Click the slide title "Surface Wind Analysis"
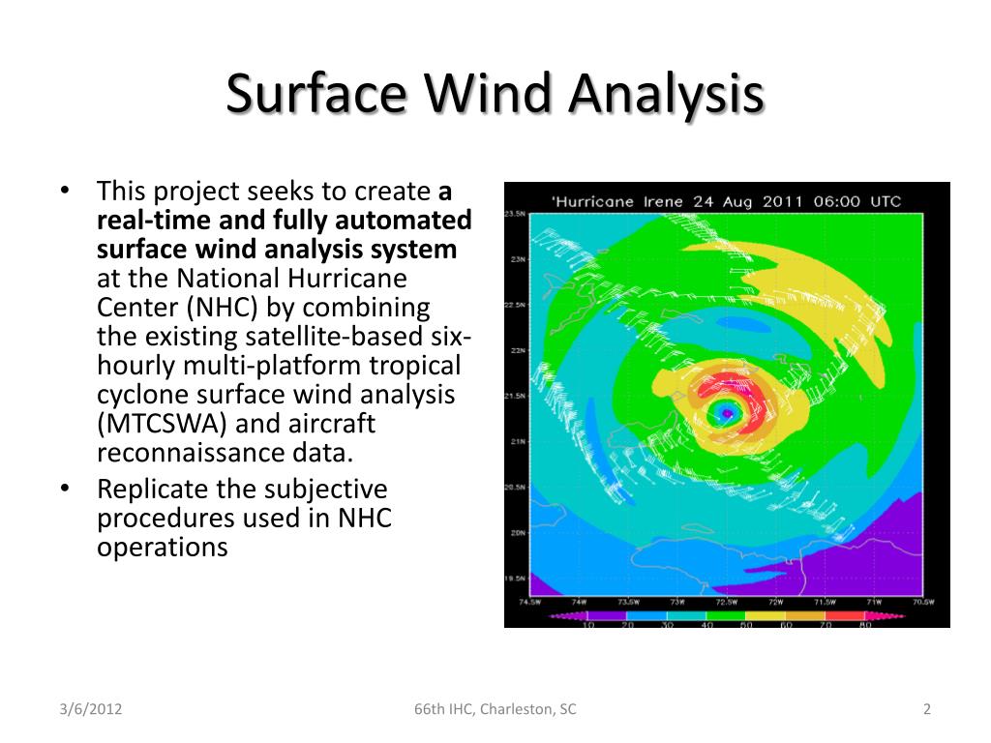The image size is (991, 743). click(x=495, y=94)
